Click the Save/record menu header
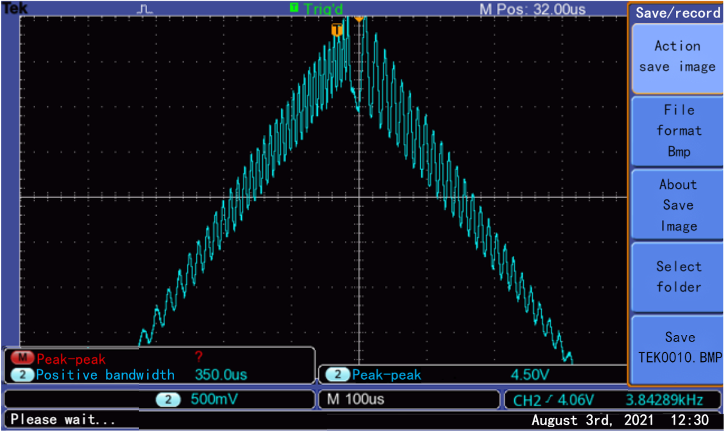The height and width of the screenshot is (431, 724). [677, 13]
